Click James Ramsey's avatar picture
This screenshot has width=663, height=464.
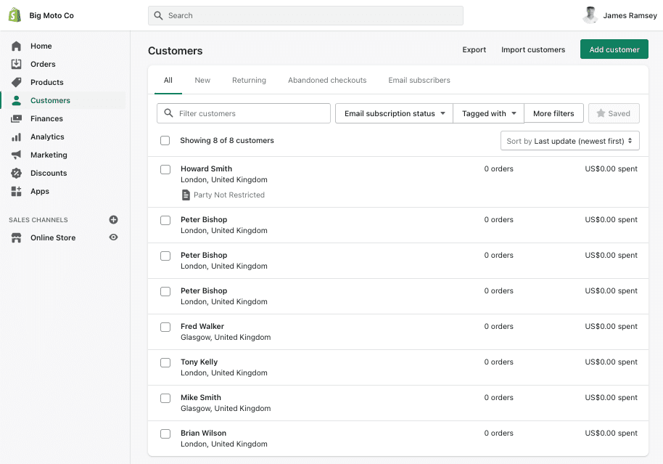pos(590,15)
